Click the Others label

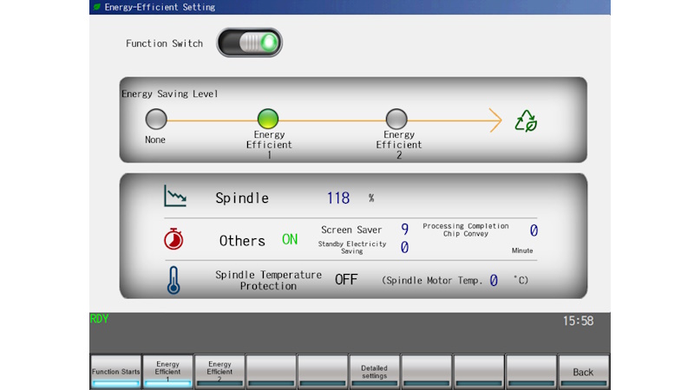[x=242, y=241]
